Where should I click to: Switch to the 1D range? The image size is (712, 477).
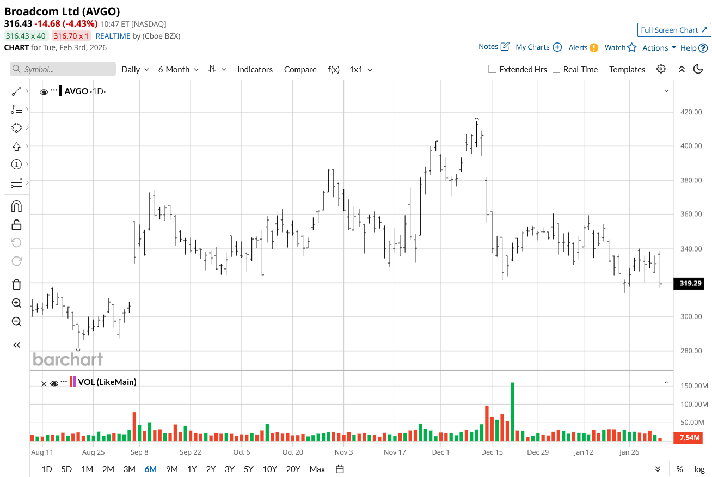47,469
